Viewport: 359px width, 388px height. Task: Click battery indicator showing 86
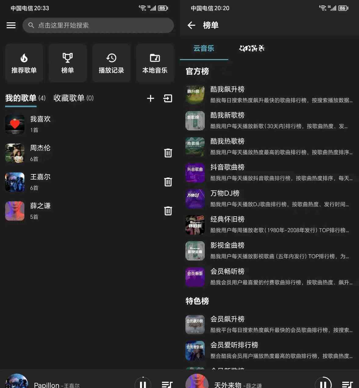343,8
